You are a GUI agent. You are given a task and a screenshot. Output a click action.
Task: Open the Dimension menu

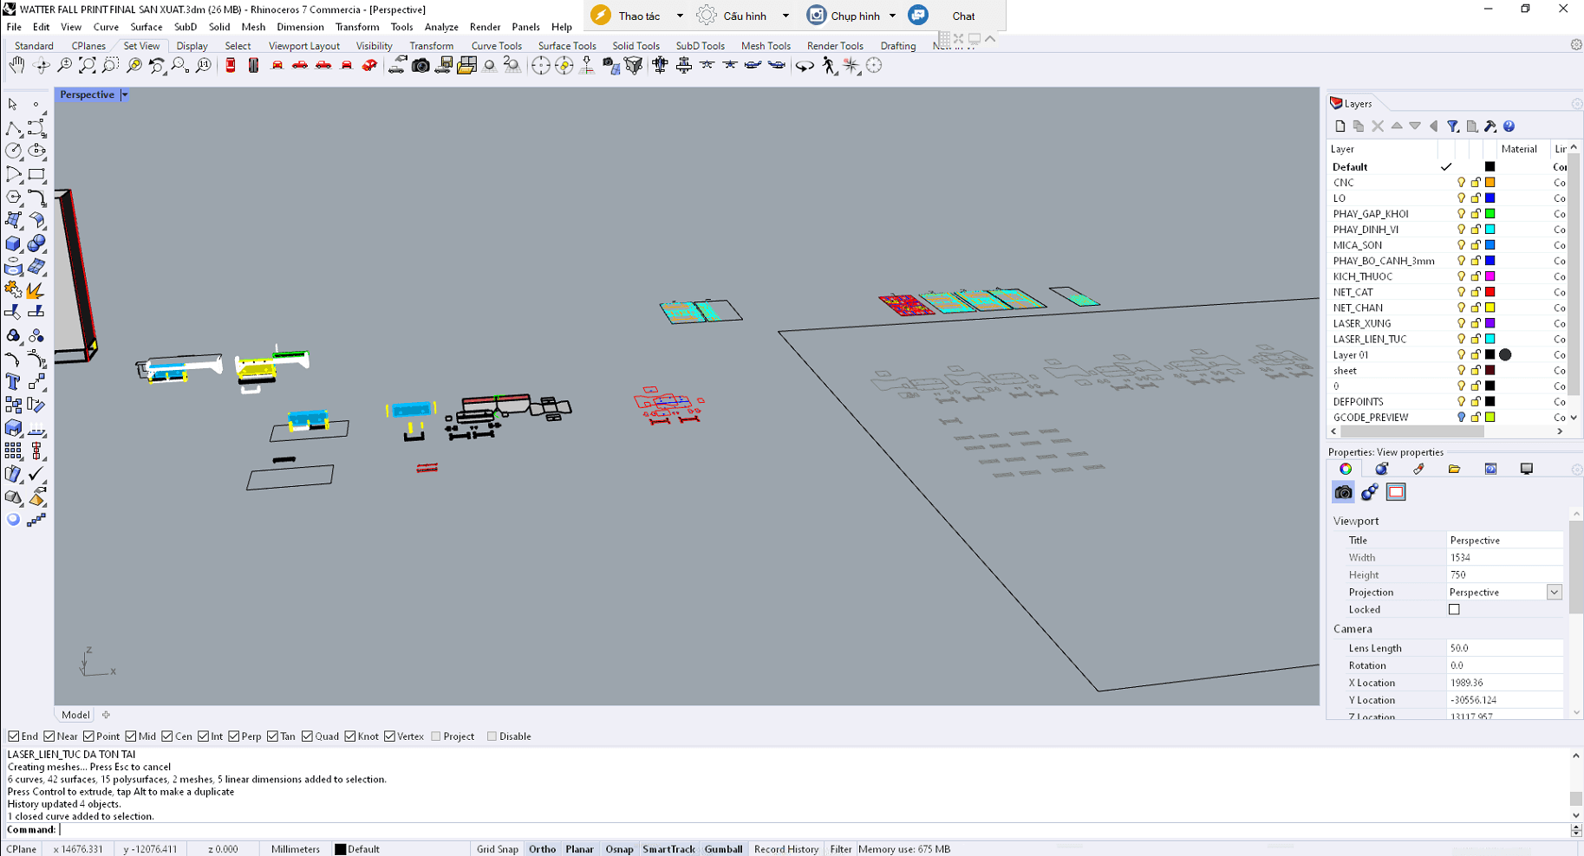(300, 27)
